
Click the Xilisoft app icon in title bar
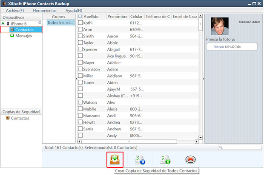point(4,3)
